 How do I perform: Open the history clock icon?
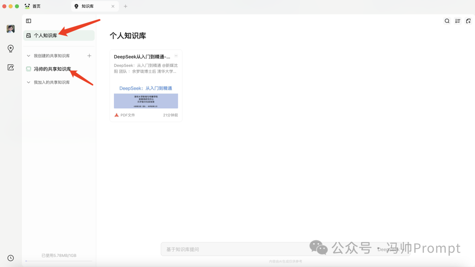click(x=11, y=258)
